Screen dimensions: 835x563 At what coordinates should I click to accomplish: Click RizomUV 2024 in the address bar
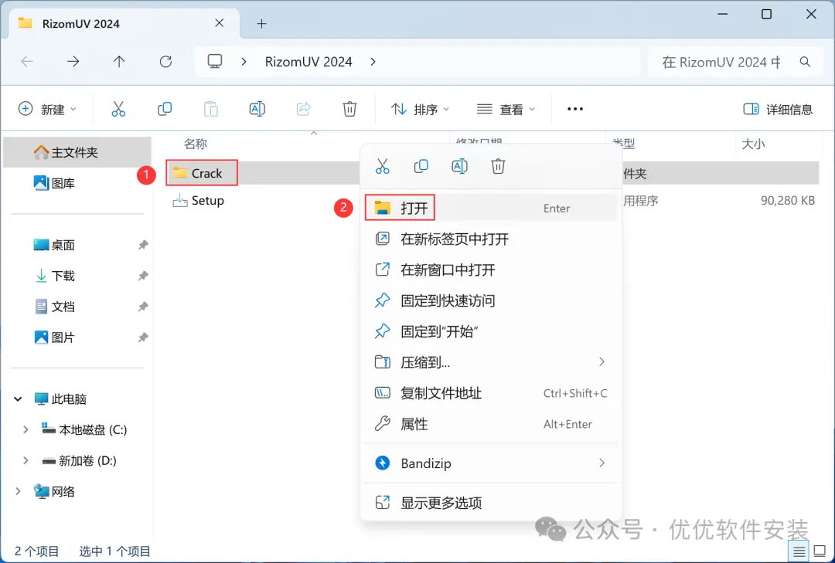coord(308,62)
